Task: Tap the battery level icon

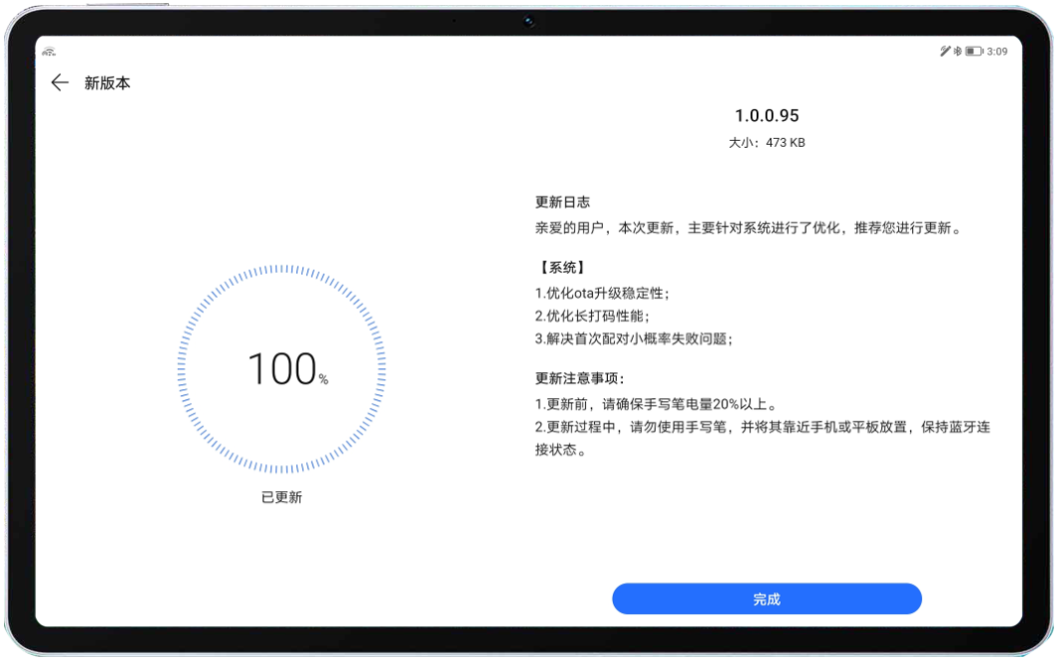Action: (974, 51)
